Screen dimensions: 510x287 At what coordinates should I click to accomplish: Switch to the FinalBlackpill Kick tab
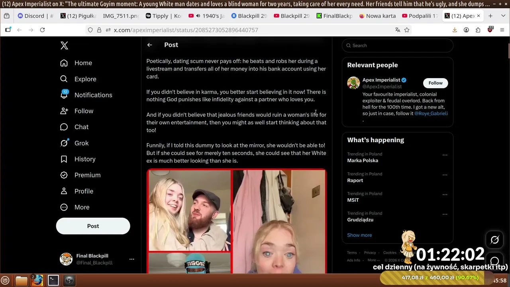coord(334,16)
